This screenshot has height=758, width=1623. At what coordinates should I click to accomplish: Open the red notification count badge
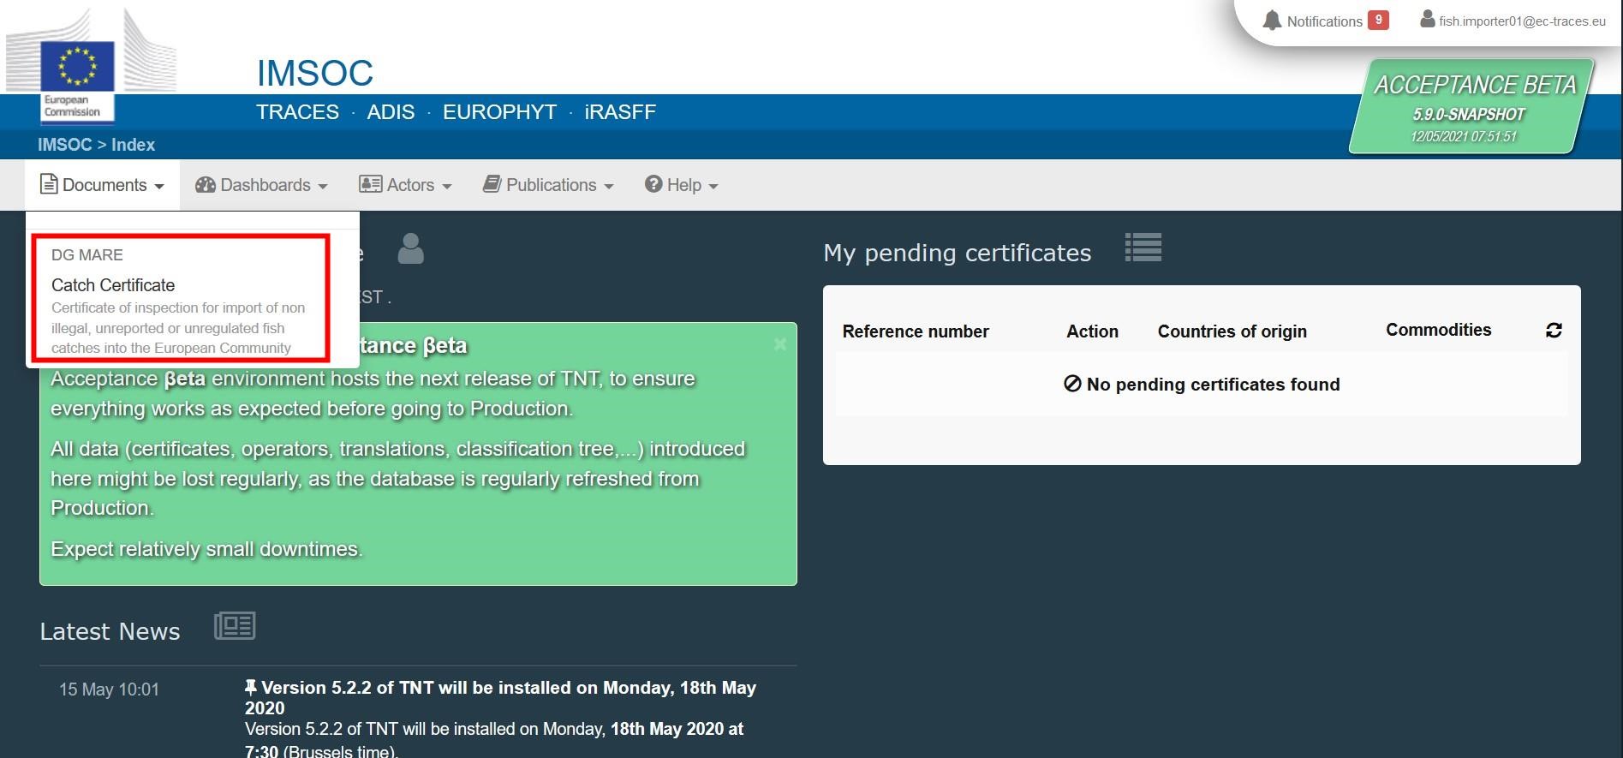coord(1378,20)
